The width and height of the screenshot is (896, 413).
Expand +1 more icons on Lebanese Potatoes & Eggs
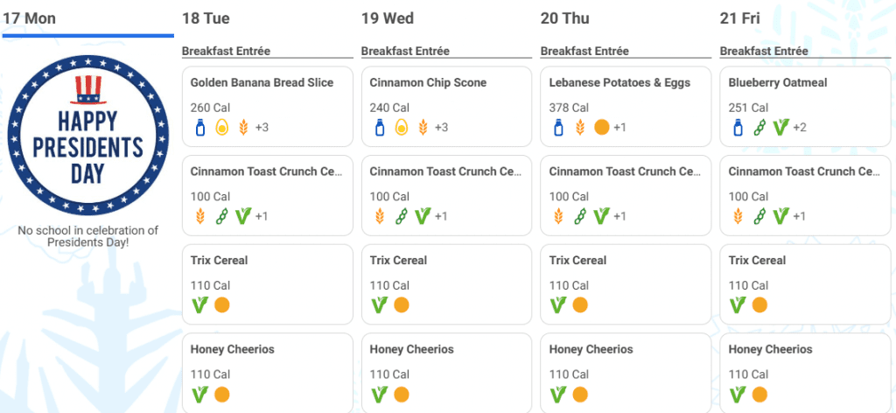click(620, 128)
